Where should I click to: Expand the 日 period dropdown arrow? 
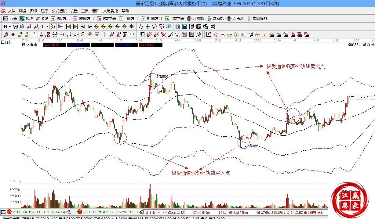(10, 27)
